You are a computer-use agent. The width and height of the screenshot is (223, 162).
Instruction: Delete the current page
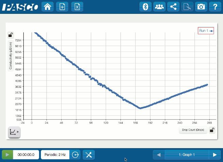pyautogui.click(x=77, y=7)
